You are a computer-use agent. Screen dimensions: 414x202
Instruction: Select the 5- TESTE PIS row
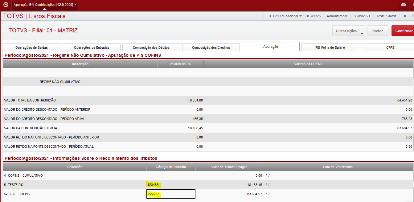[208, 185]
